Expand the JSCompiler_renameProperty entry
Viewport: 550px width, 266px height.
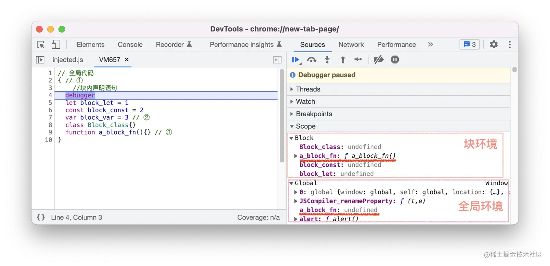(x=296, y=201)
